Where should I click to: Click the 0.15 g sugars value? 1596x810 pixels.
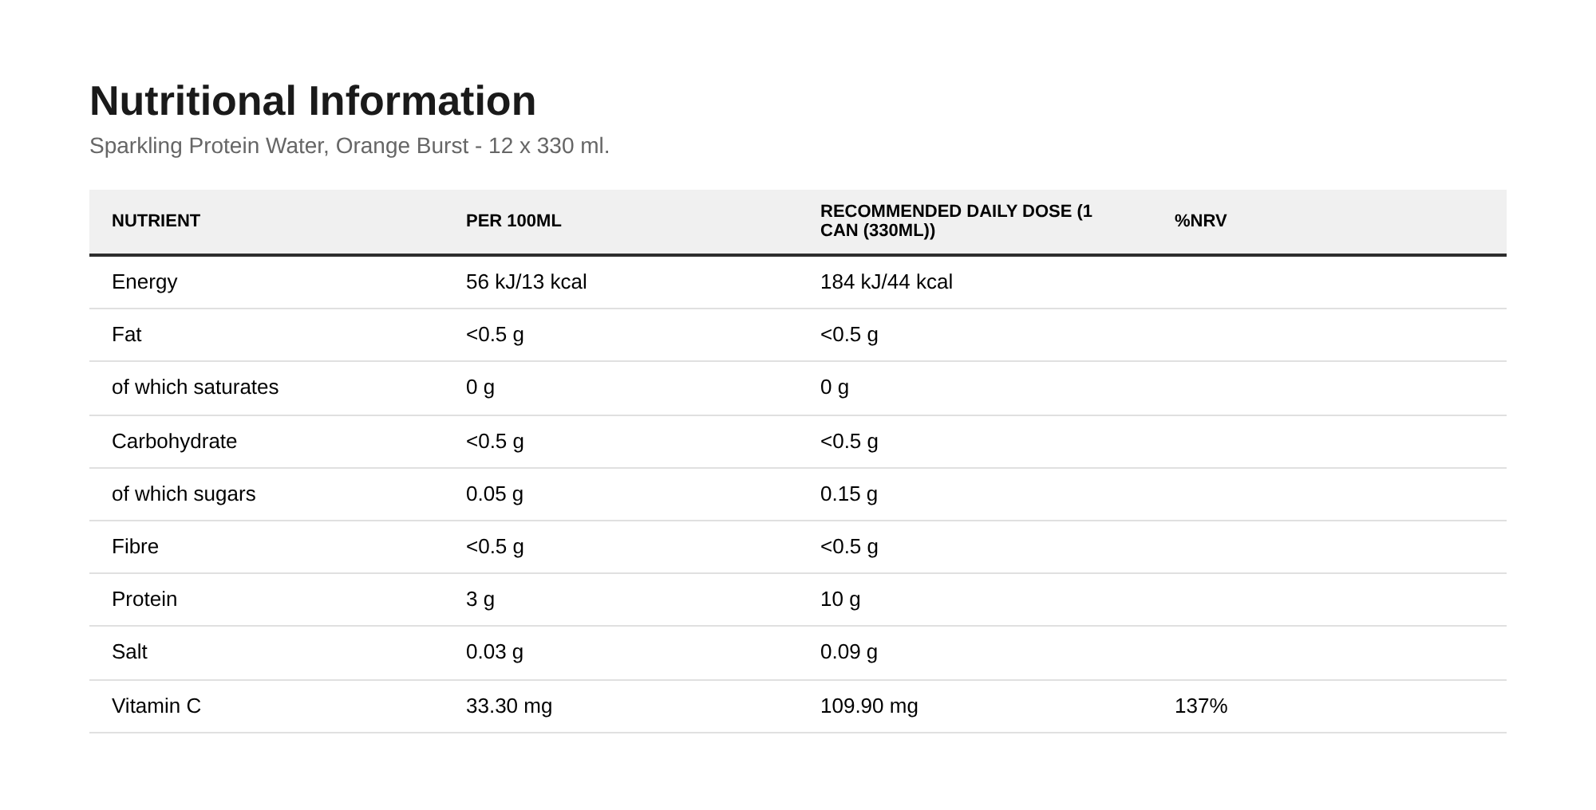pyautogui.click(x=849, y=494)
